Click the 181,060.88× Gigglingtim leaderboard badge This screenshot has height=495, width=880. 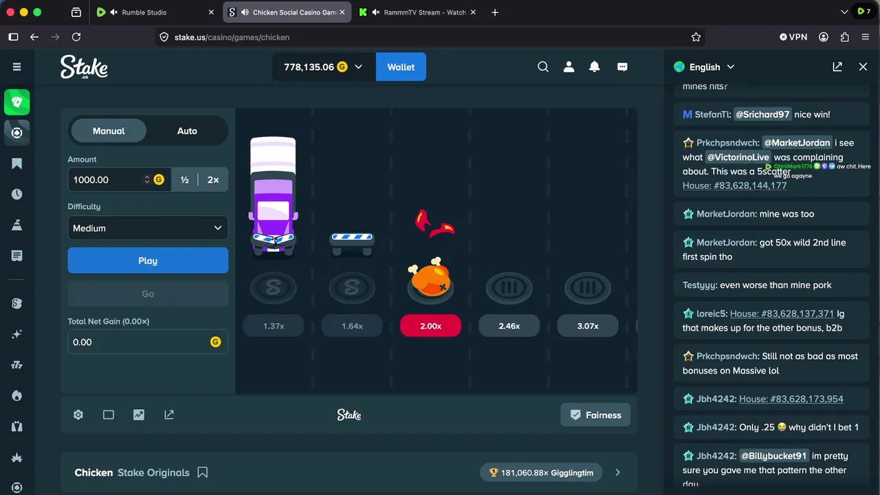pyautogui.click(x=541, y=472)
